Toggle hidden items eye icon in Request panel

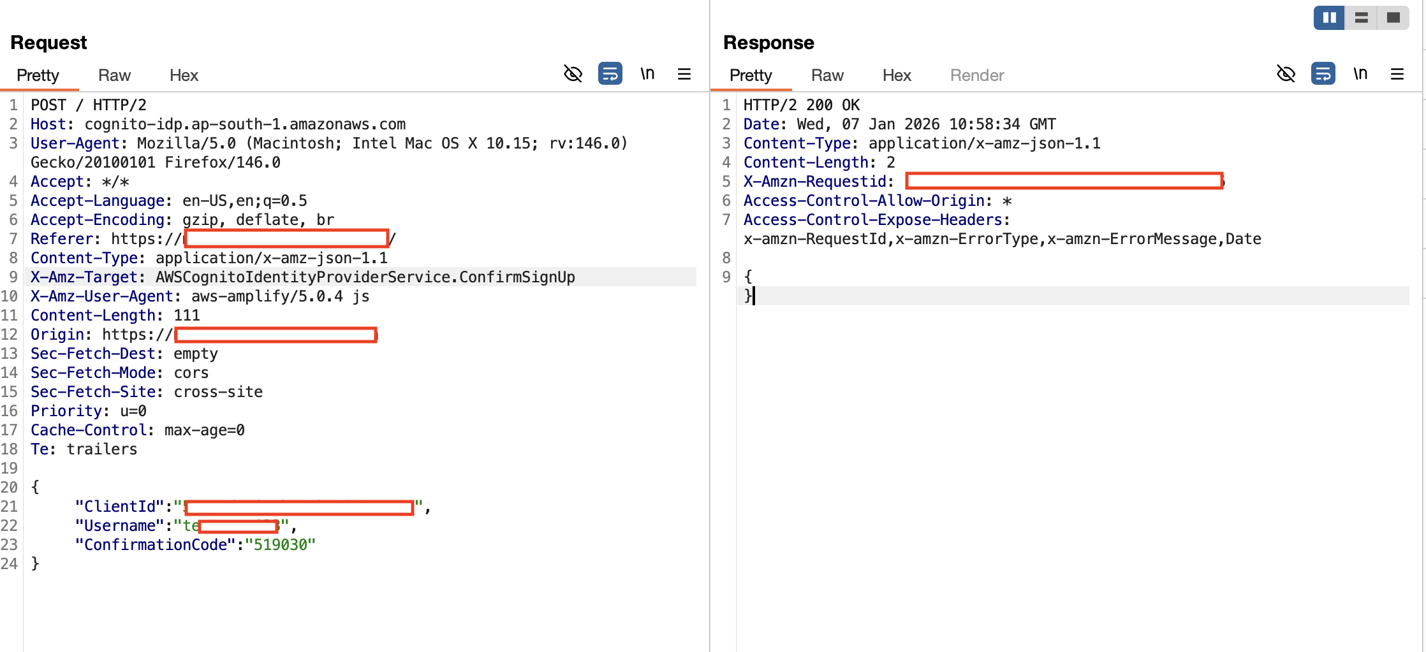pyautogui.click(x=573, y=74)
